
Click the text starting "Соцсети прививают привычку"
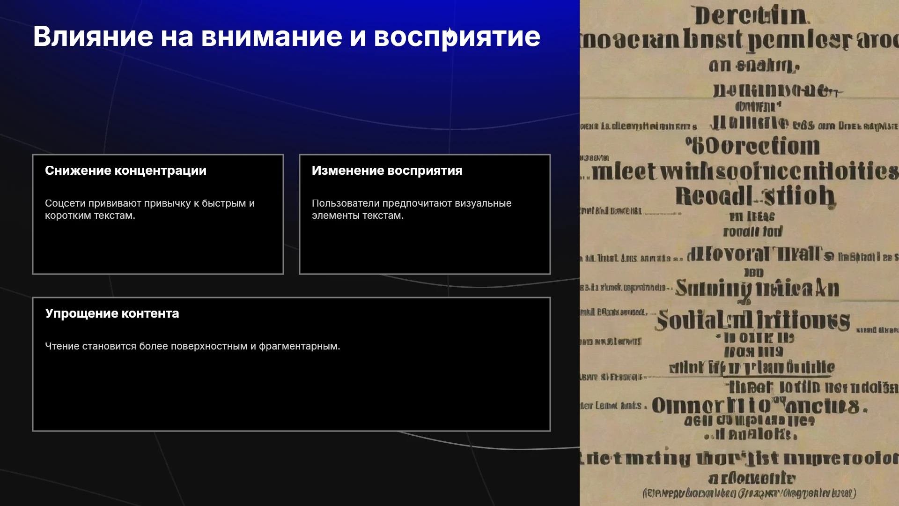point(150,209)
